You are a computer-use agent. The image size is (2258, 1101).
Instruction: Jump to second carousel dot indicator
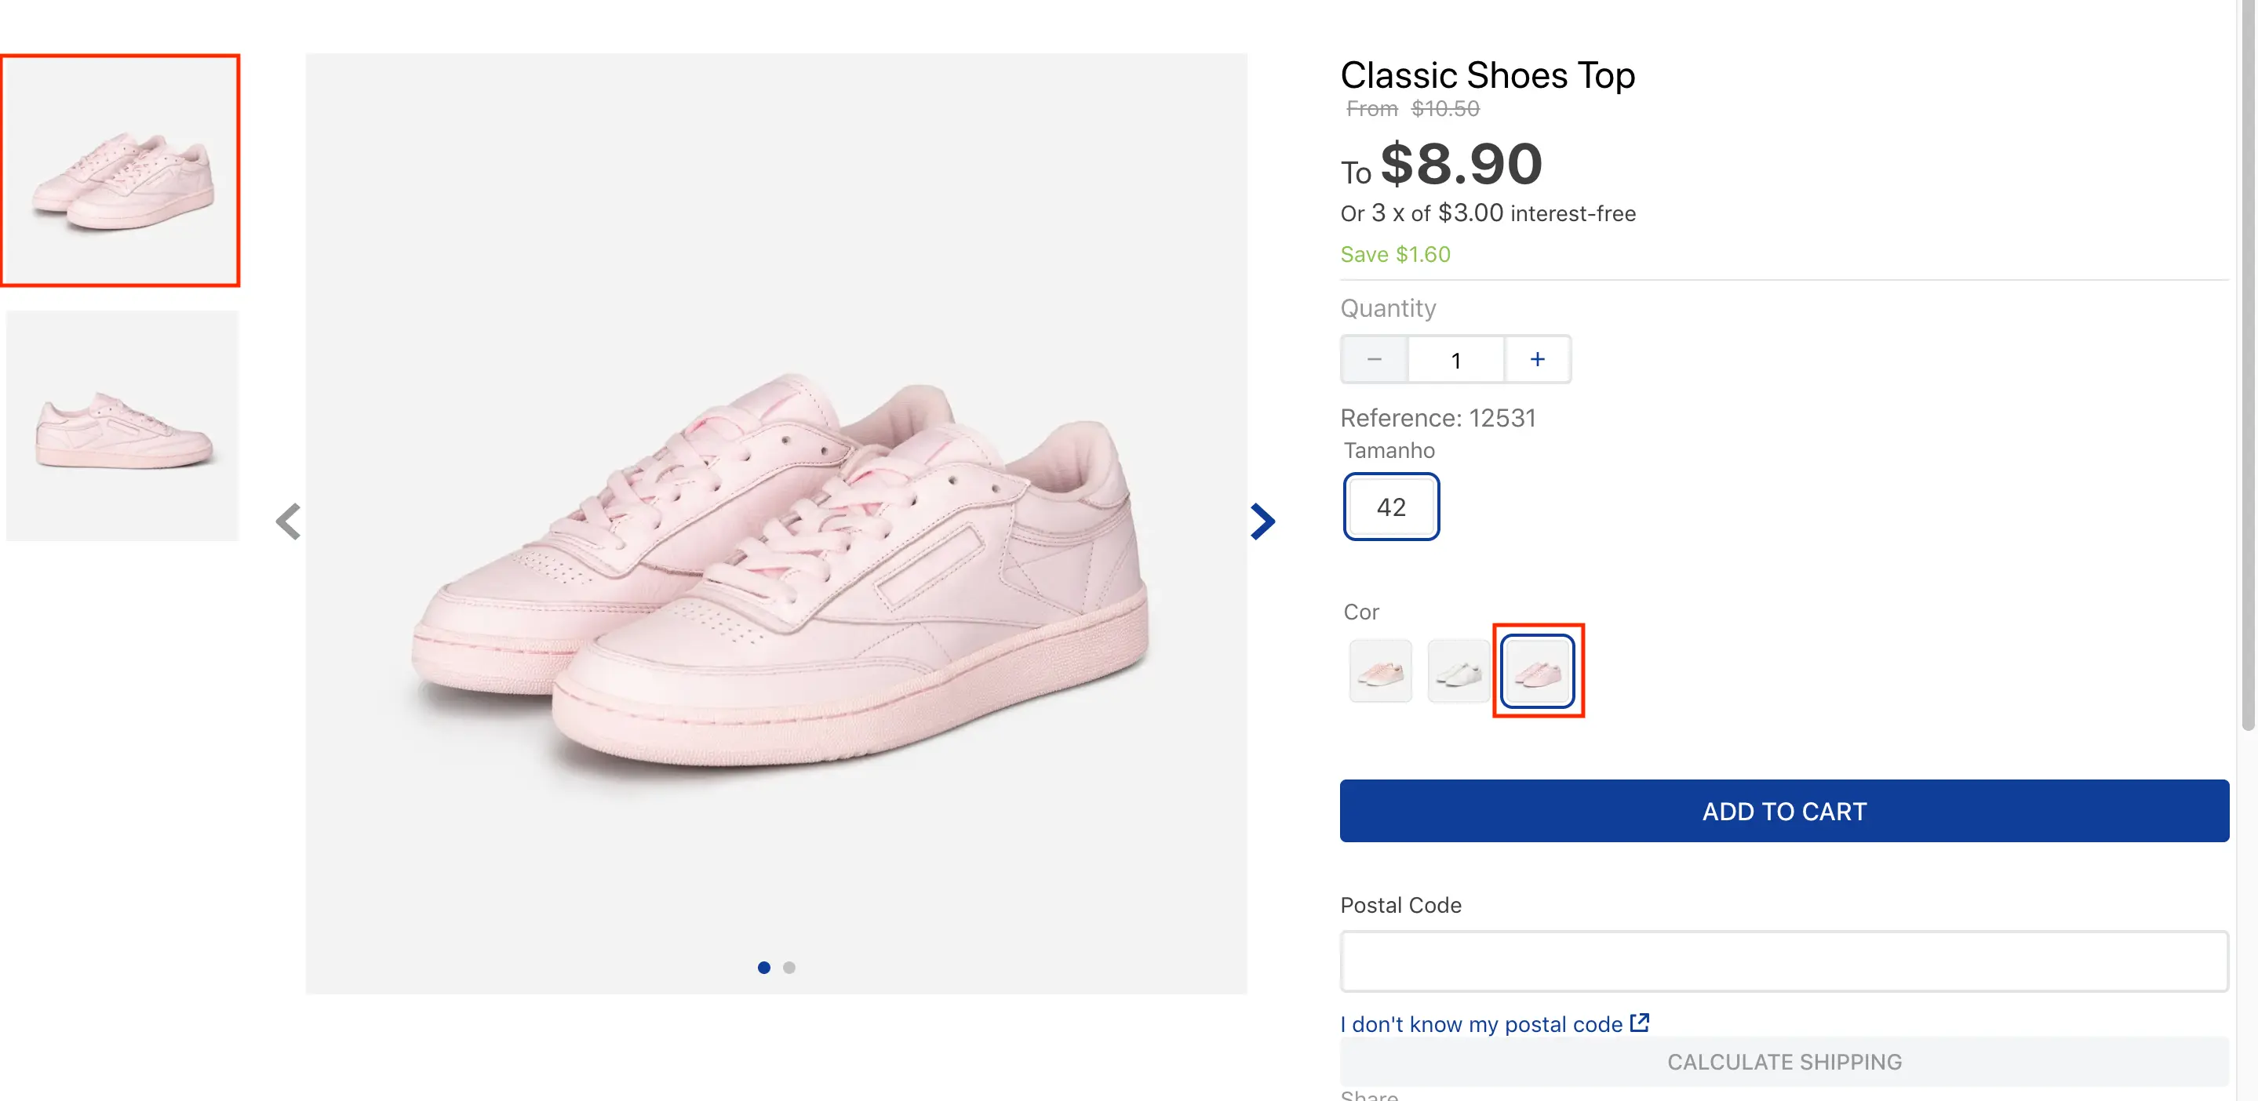[789, 968]
